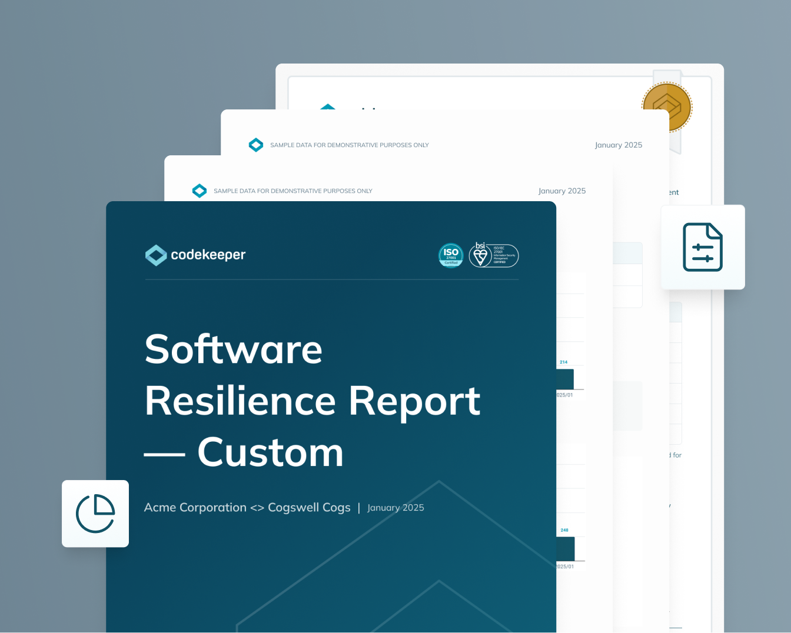This screenshot has height=633, width=791.
Task: Click the diamond logo on the second sample page
Action: (200, 191)
